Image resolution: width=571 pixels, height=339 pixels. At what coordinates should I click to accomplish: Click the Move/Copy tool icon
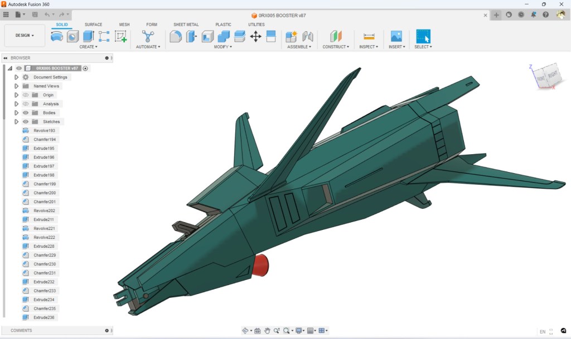(255, 37)
